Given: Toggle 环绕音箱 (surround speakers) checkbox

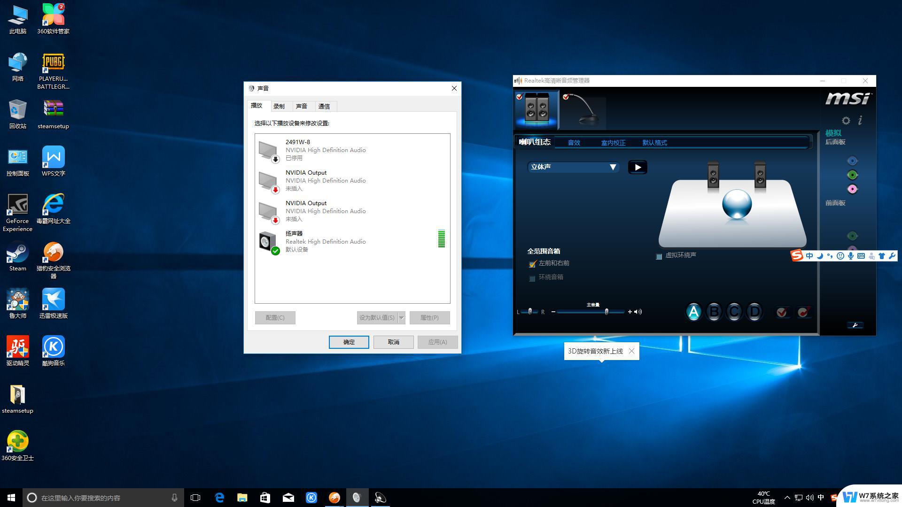Looking at the screenshot, I should point(531,277).
